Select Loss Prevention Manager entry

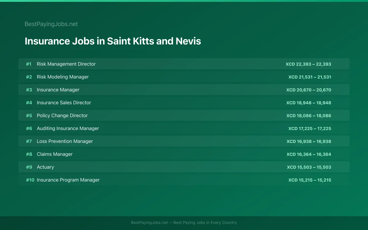coord(184,141)
